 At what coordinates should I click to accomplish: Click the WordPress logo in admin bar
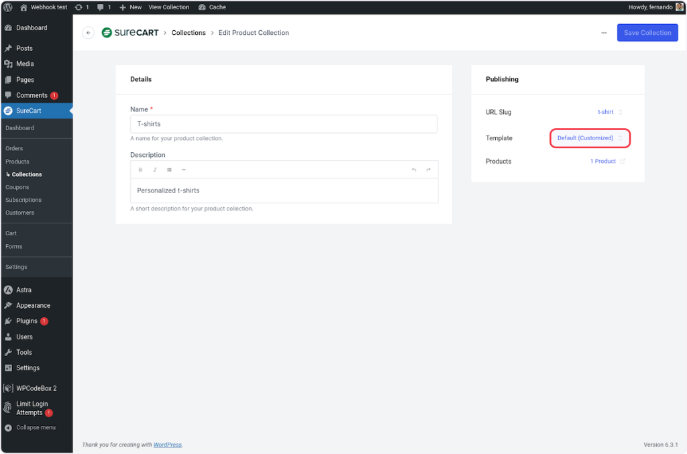click(8, 7)
